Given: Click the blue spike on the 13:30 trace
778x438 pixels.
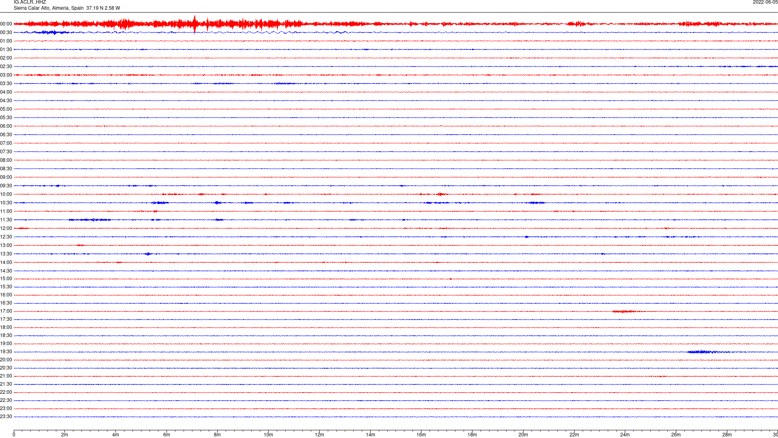Looking at the screenshot, I should [148, 254].
